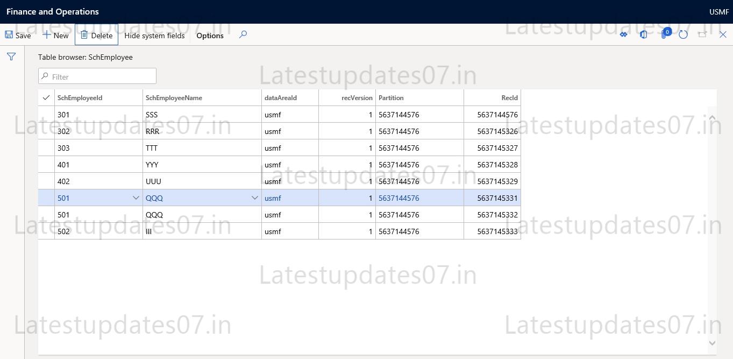The width and height of the screenshot is (733, 359).
Task: Save the record with the Save button
Action: 18,34
